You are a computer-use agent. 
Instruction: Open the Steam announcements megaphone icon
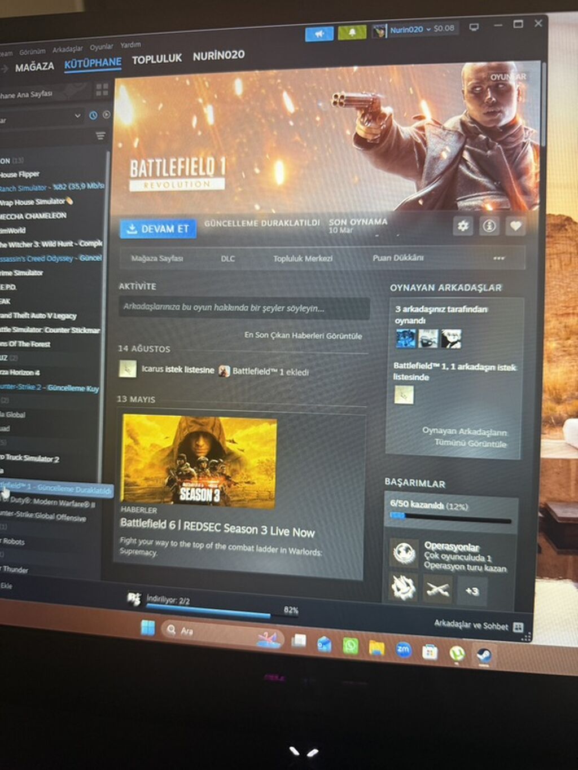pyautogui.click(x=319, y=33)
